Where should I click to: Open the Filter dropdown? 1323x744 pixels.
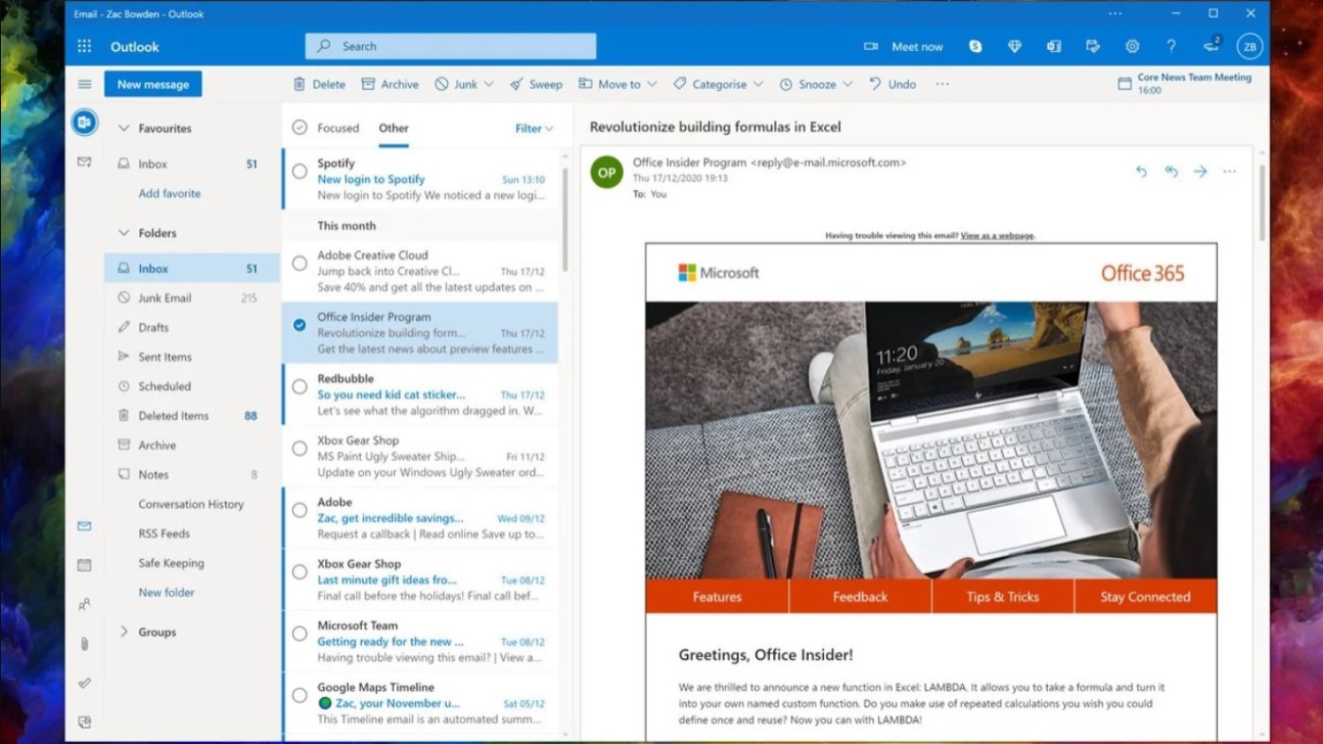click(534, 128)
